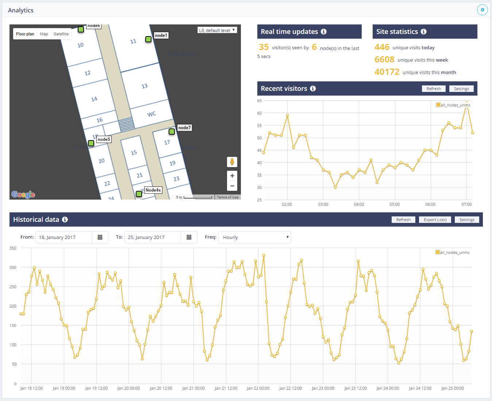Viewport: 492px width, 401px height.
Task: Click the 40172 unique visits this month value
Action: [387, 72]
